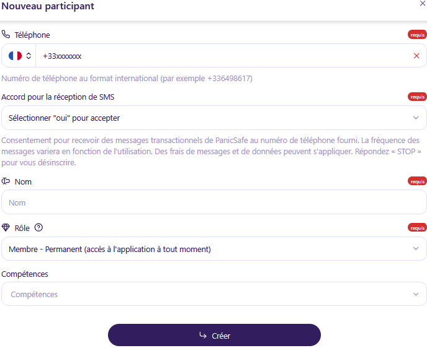The height and width of the screenshot is (348, 427).
Task: Click the requis badge beside SMS consent
Action: (417, 97)
